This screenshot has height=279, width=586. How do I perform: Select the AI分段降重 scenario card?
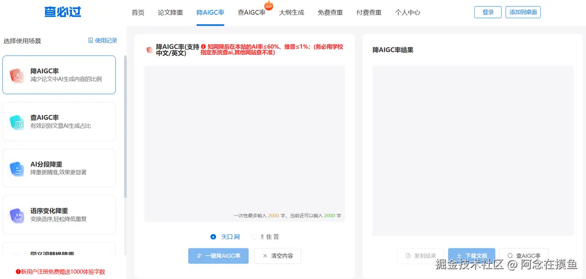pyautogui.click(x=59, y=168)
